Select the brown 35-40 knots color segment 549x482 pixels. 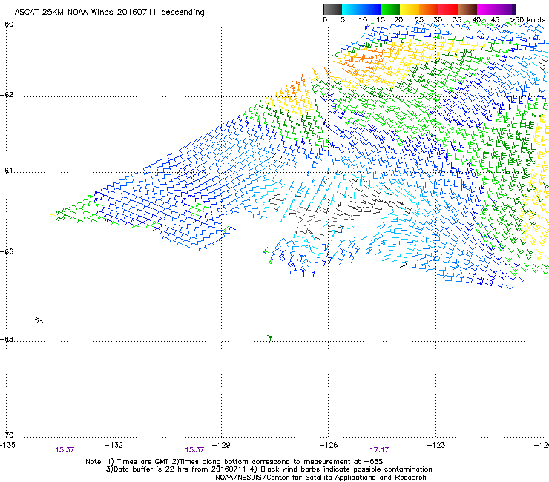coord(467,9)
